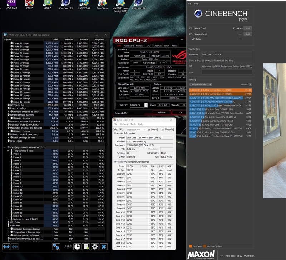Viewport: 286px width, 260px height.
Task: Reset sensor timer with the clock icon
Action: point(77,246)
